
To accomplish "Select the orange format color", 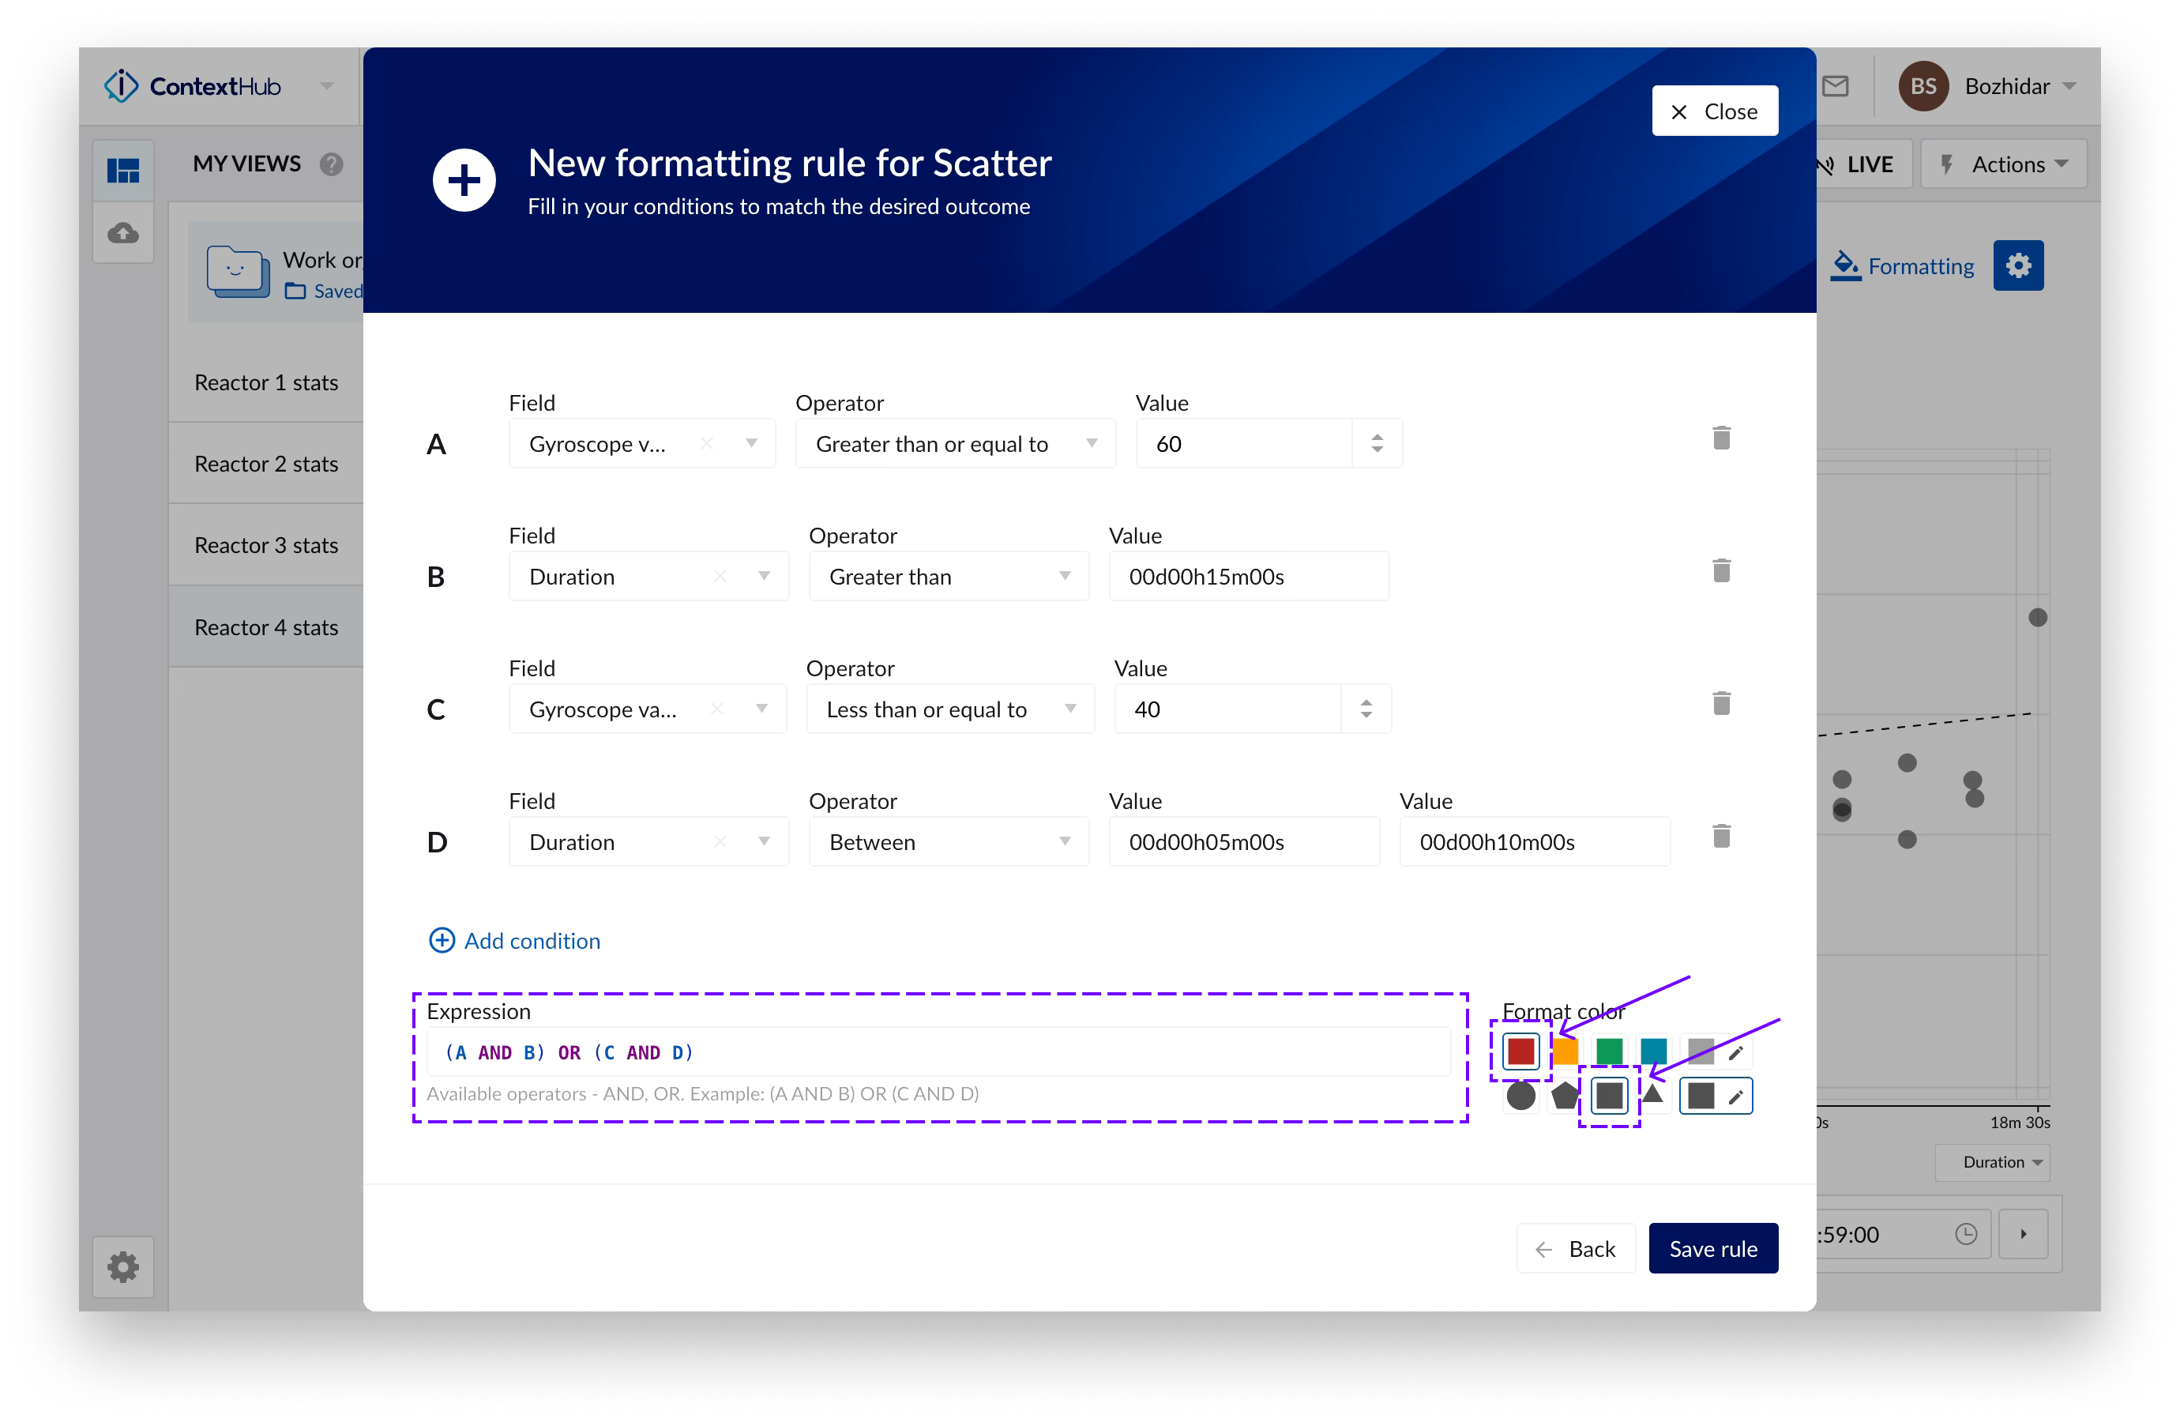I will pos(1566,1051).
